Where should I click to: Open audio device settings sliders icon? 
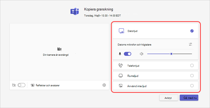click(x=190, y=44)
